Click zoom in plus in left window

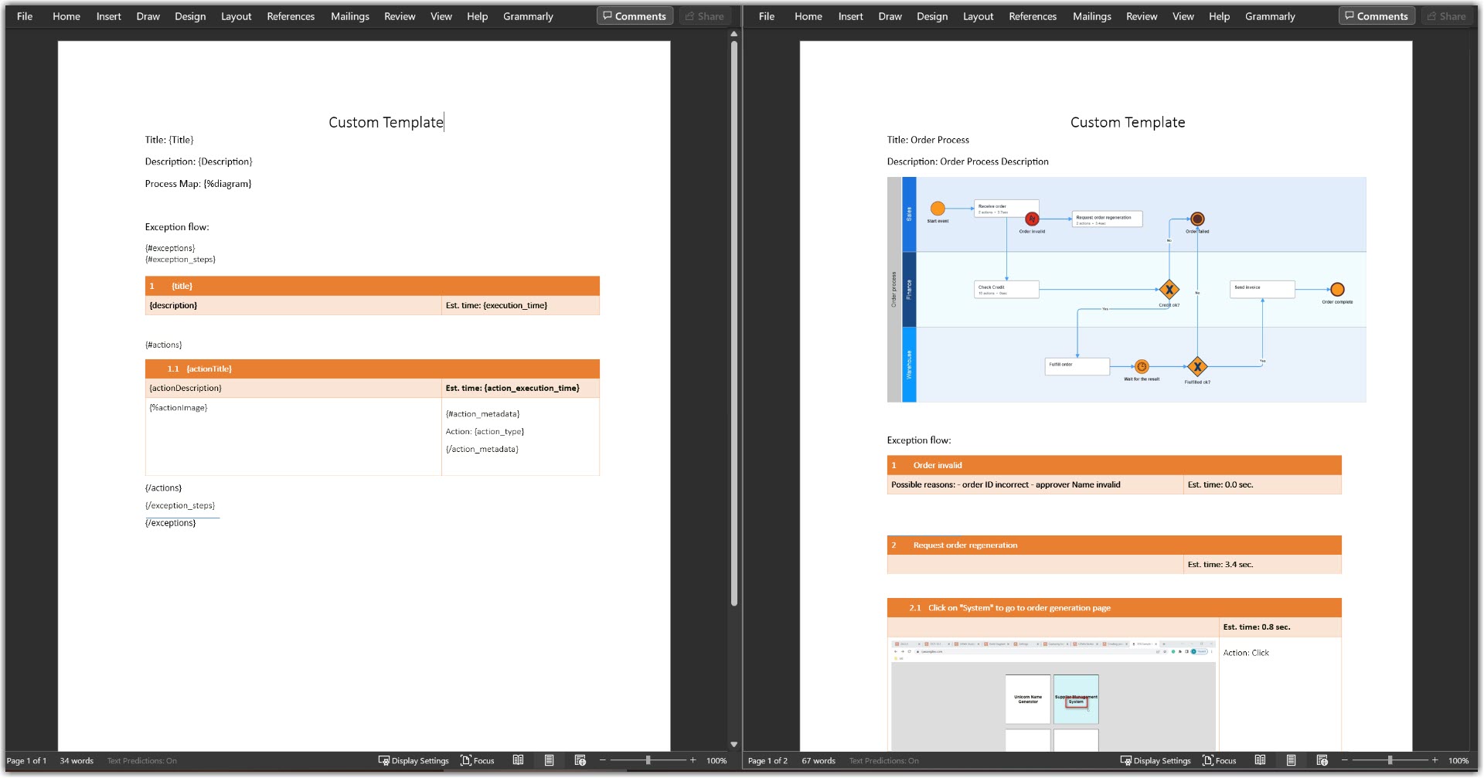point(693,760)
